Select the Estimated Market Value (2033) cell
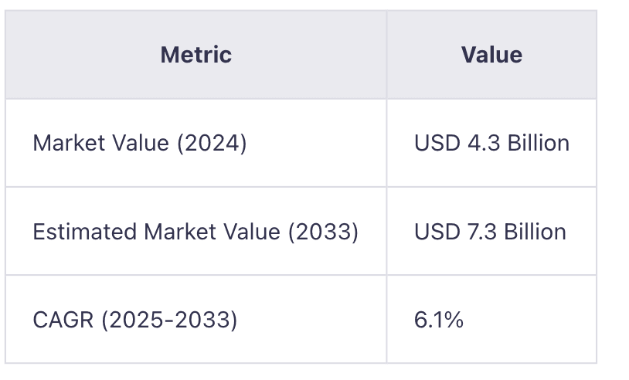 coord(195,232)
